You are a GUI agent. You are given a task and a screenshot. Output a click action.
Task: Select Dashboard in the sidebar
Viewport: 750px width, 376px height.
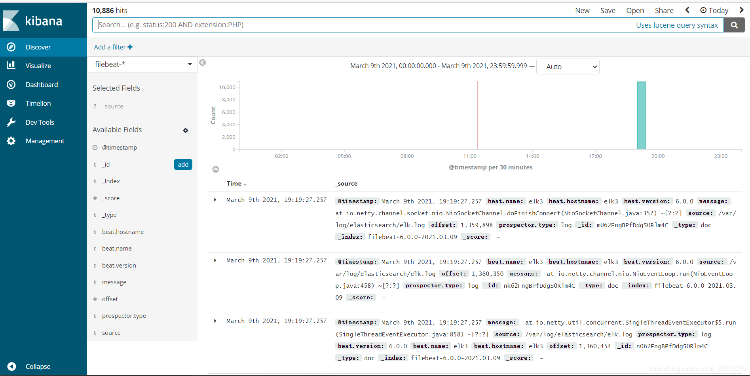tap(42, 85)
